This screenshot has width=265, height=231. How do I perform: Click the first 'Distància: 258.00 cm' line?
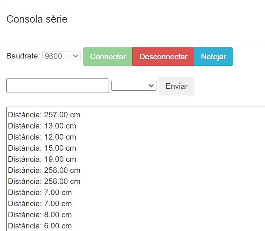pyautogui.click(x=44, y=170)
